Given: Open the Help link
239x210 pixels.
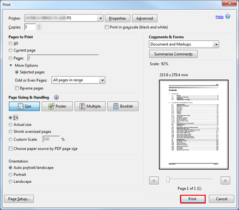Looking at the screenshot, I should [220, 17].
